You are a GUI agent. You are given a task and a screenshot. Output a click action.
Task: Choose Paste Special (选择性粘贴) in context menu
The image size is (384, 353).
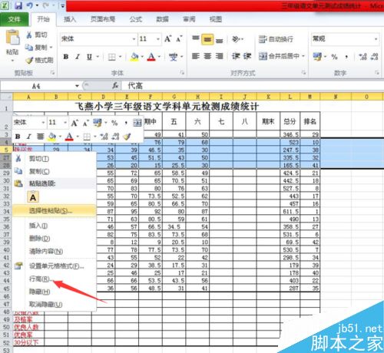tap(55, 210)
